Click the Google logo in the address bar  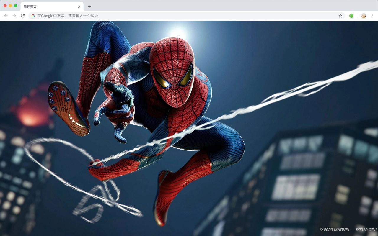33,16
